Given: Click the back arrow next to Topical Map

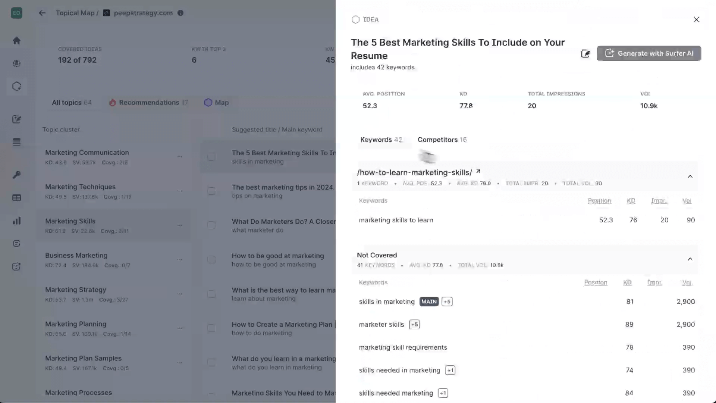Looking at the screenshot, I should tap(42, 13).
